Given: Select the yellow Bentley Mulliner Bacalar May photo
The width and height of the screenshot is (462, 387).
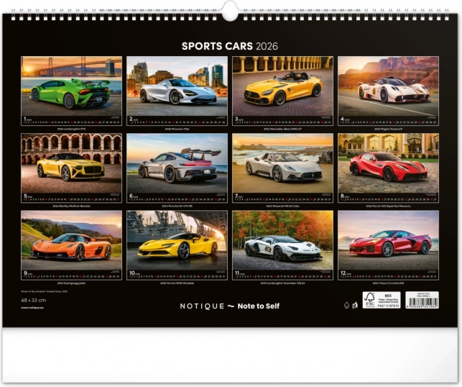Looking at the screenshot, I should [71, 163].
